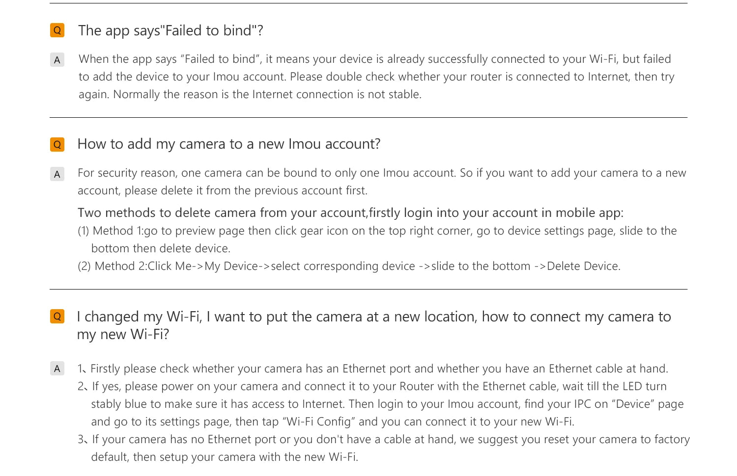The width and height of the screenshot is (737, 476).
Task: Click the "For security reason" answer paragraph
Action: (x=381, y=182)
